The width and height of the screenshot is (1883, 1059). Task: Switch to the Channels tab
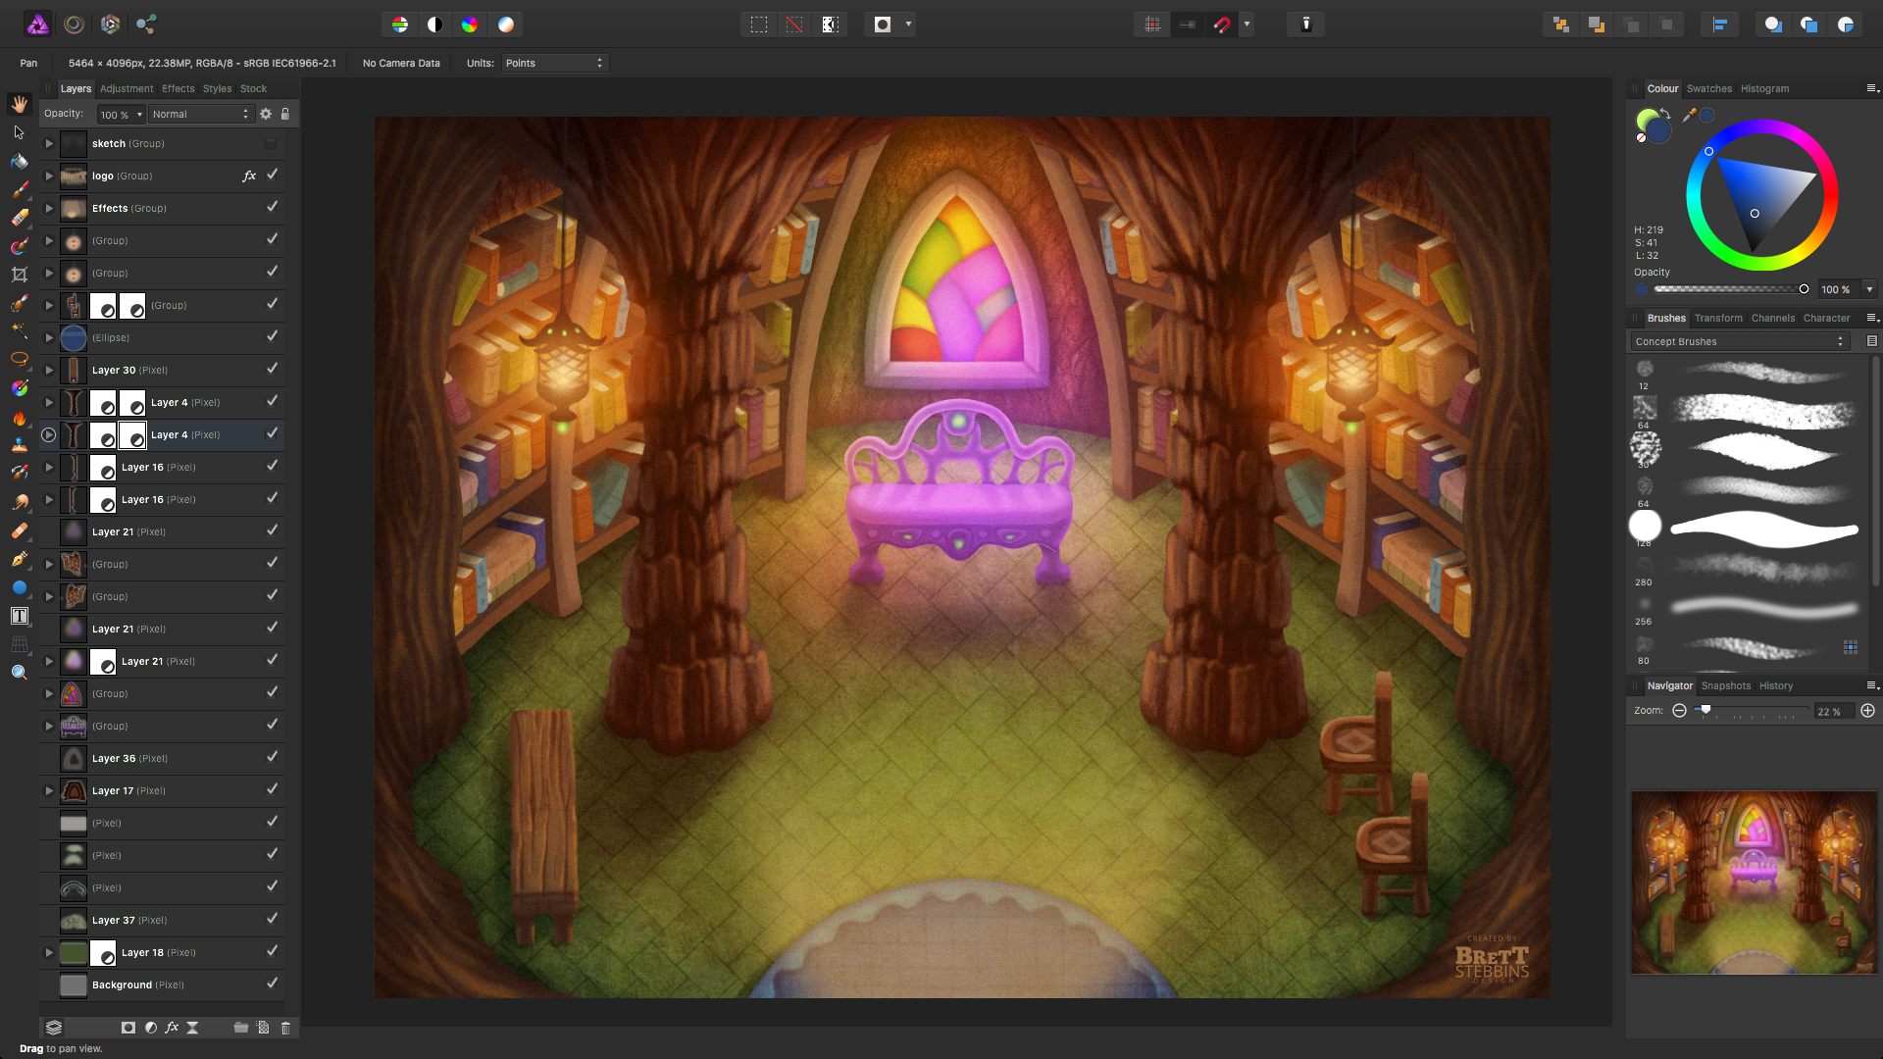(x=1772, y=318)
